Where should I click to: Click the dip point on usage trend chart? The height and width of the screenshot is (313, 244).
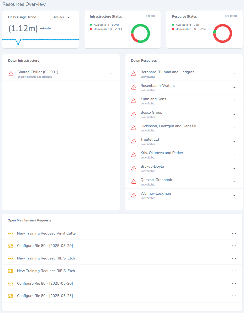(18, 44)
